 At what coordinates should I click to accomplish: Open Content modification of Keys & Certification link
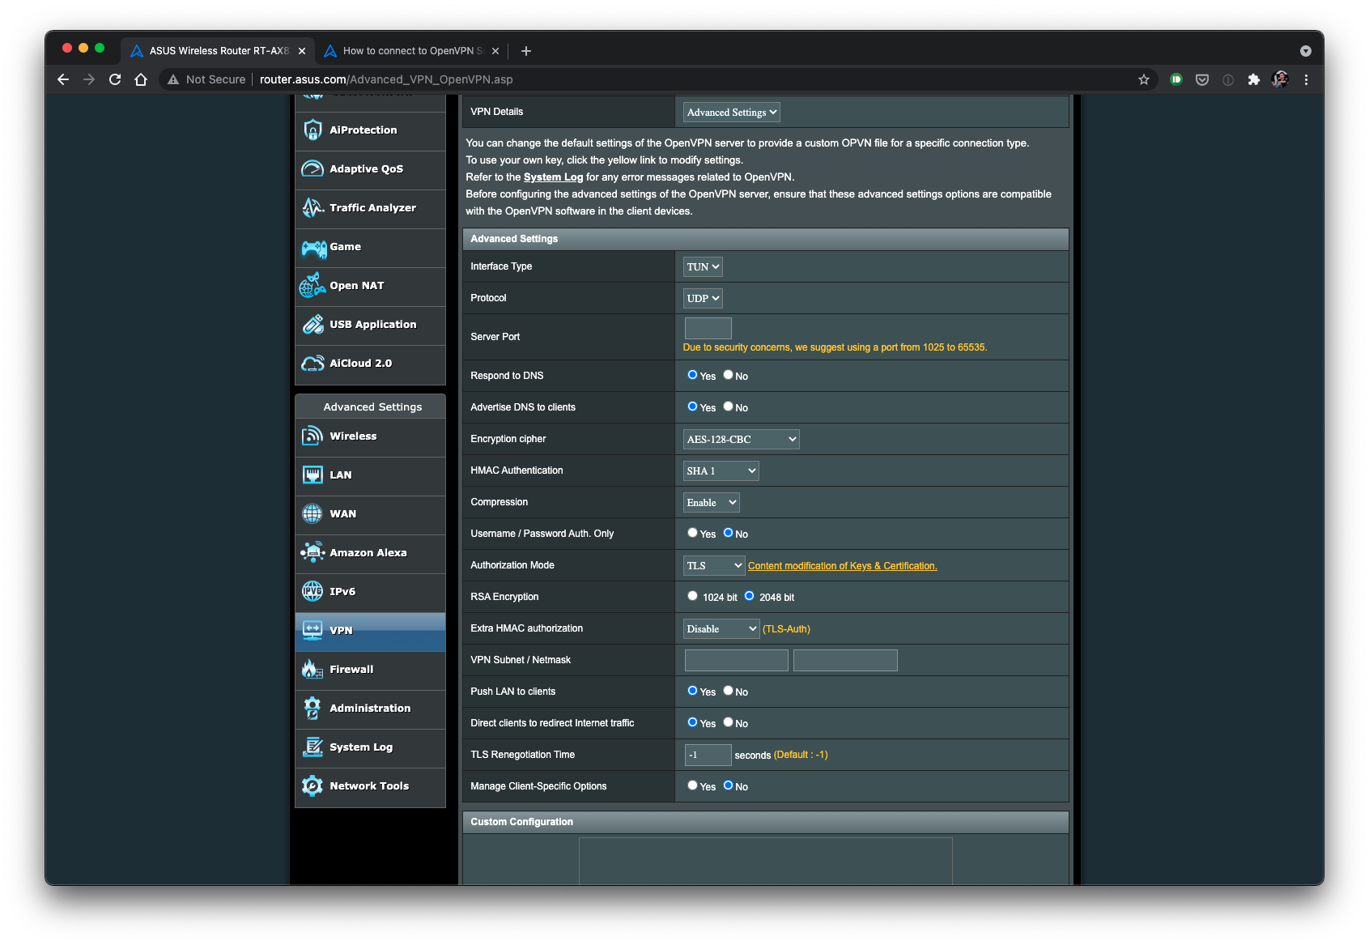coord(842,566)
